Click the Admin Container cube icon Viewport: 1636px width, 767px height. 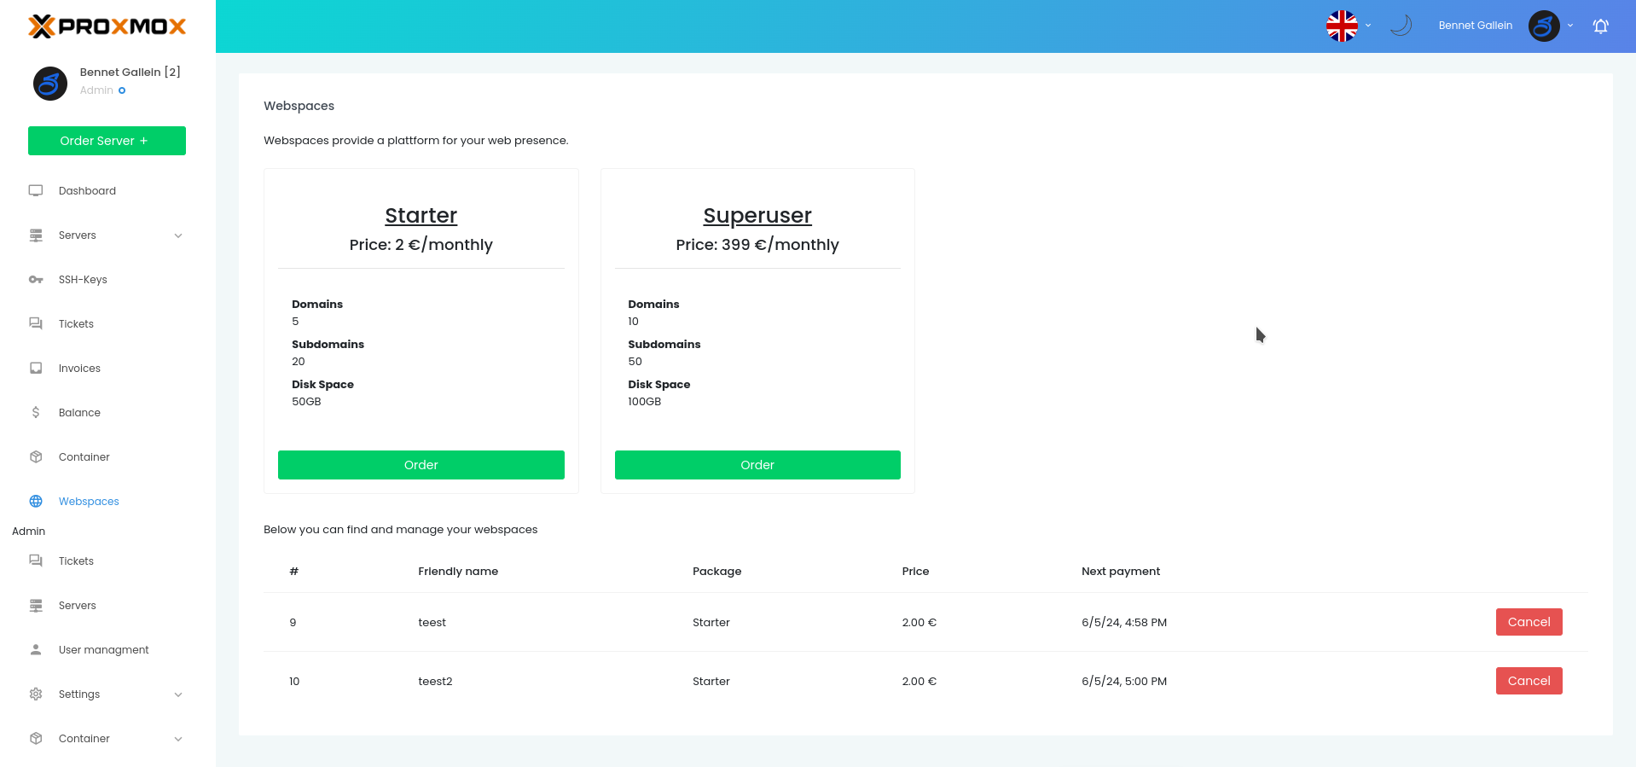click(x=36, y=739)
